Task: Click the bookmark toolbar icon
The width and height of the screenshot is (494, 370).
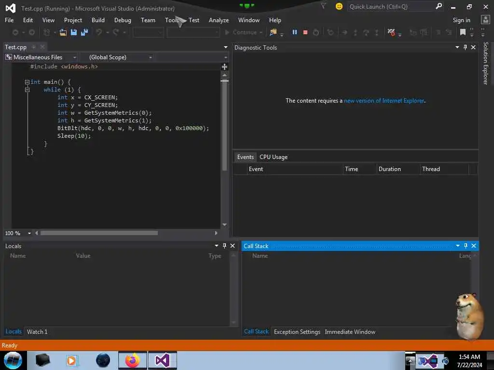Action: [x=463, y=32]
